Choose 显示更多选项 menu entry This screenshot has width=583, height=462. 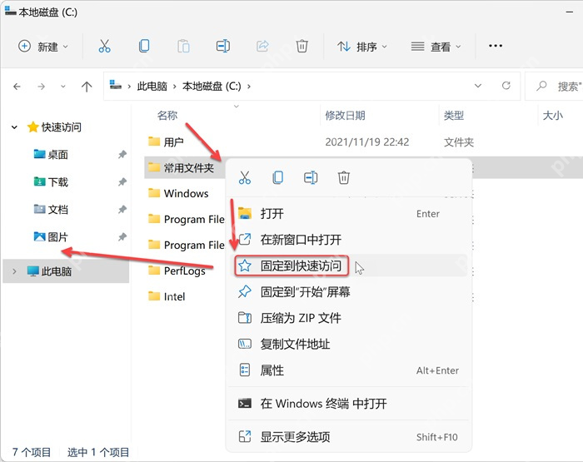(x=347, y=437)
